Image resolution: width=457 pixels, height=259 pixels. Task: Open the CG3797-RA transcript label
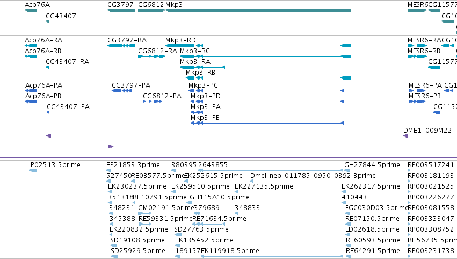(x=127, y=40)
